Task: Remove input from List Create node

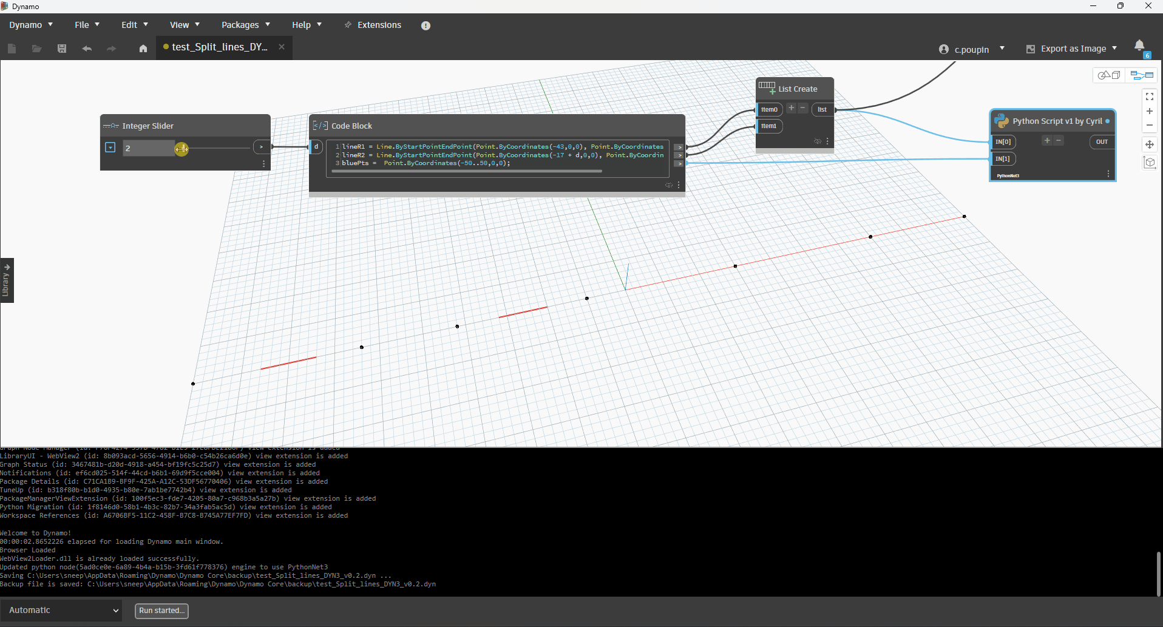Action: (x=803, y=108)
